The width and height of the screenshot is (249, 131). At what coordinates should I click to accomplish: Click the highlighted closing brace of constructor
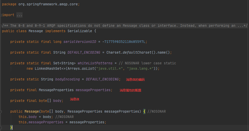pyautogui.click(x=11, y=127)
